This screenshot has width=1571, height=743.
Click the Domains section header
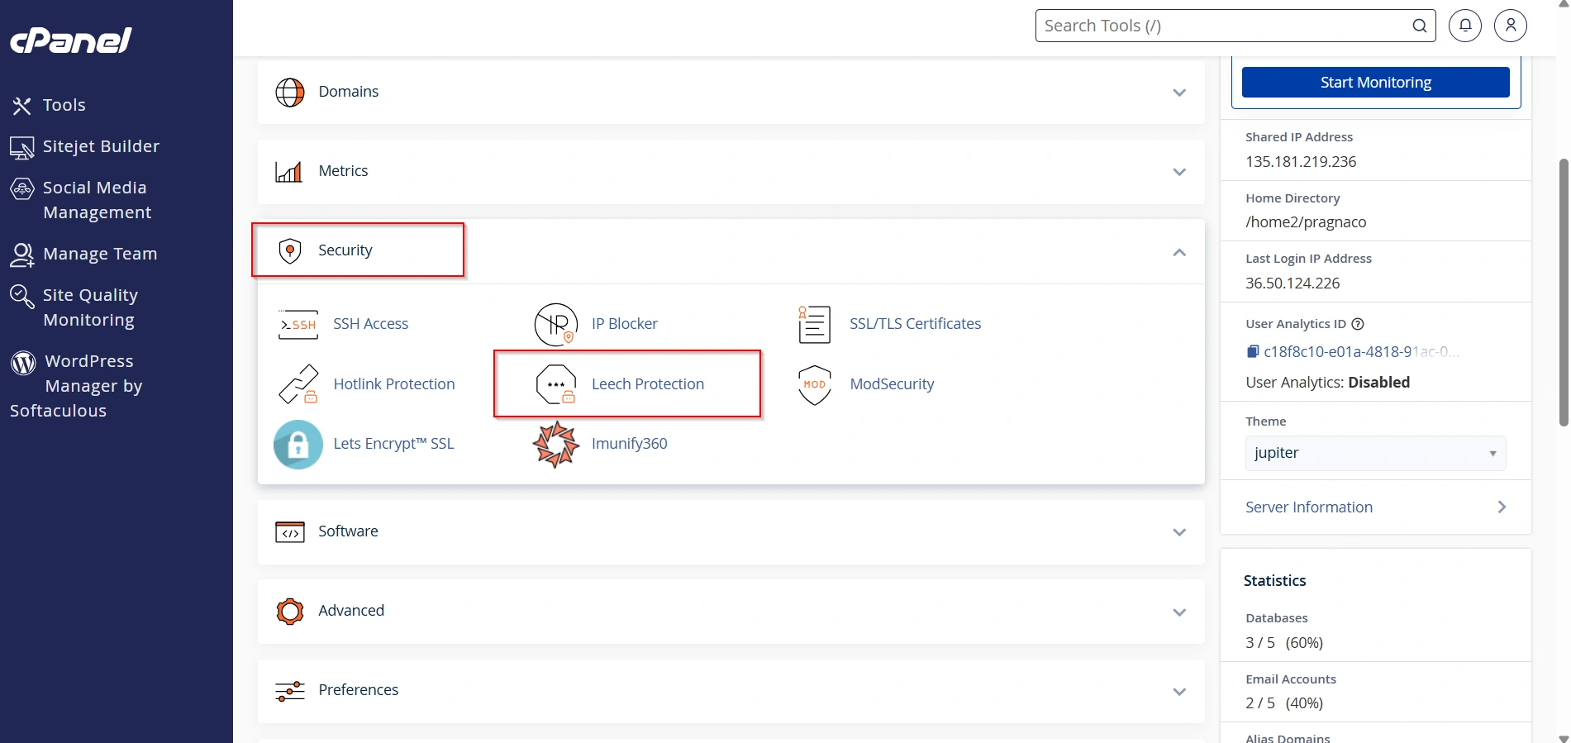(x=731, y=92)
